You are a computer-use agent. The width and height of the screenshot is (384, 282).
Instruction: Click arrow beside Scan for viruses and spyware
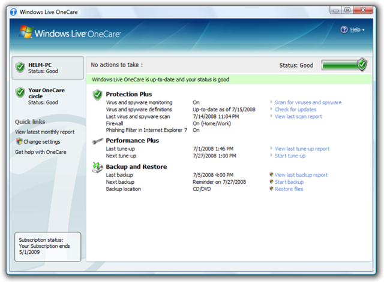point(271,102)
